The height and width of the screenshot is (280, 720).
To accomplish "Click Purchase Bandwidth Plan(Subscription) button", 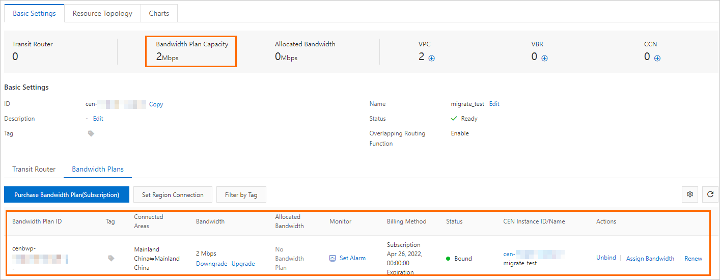I will pyautogui.click(x=67, y=194).
